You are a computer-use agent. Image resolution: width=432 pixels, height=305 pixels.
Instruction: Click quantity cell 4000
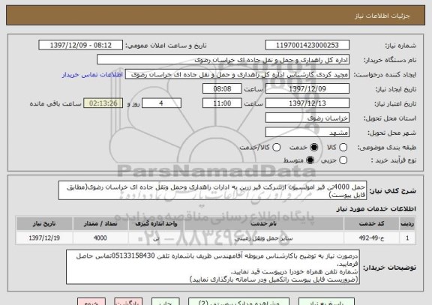click(100, 238)
